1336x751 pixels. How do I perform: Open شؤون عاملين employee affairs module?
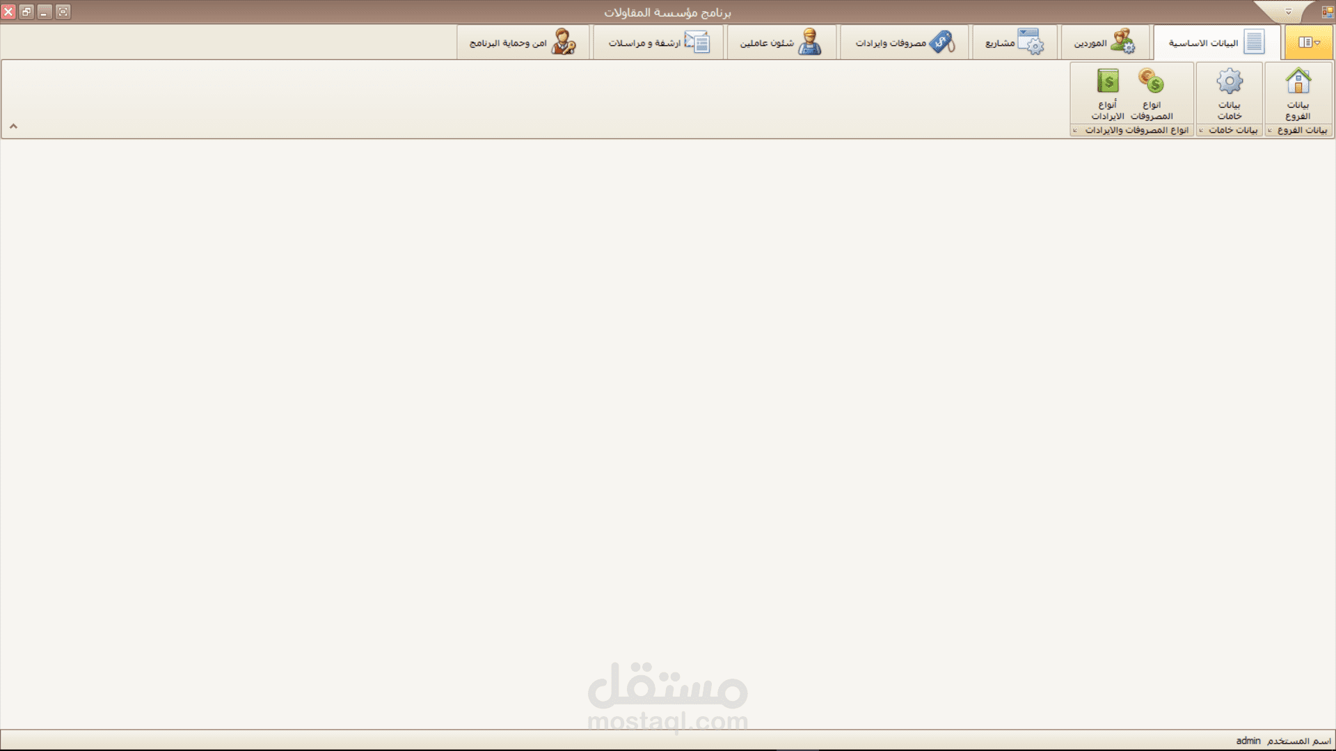tap(782, 42)
